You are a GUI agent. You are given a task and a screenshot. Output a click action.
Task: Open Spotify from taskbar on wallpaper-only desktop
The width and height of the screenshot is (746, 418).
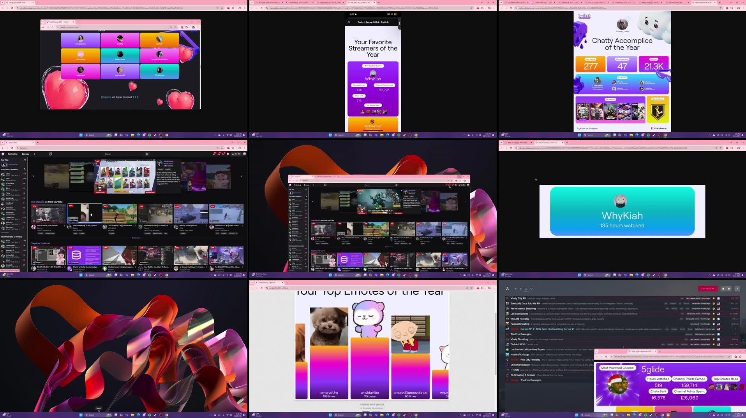click(x=150, y=415)
